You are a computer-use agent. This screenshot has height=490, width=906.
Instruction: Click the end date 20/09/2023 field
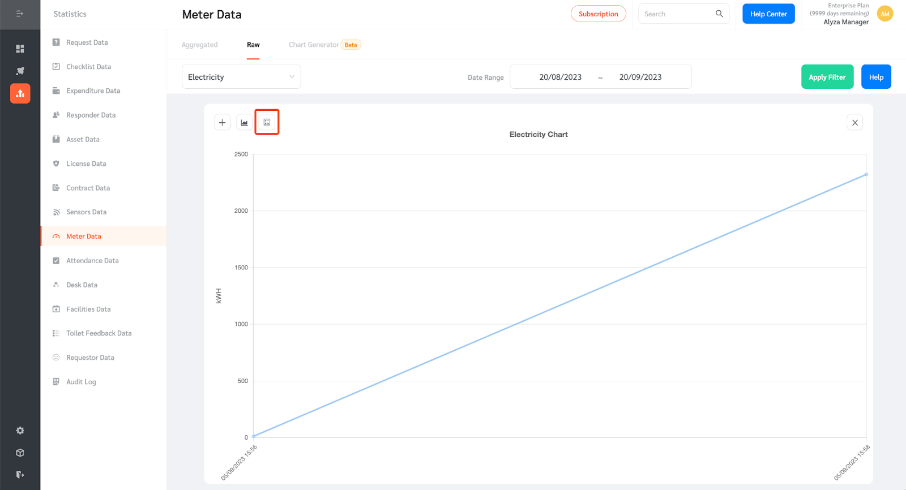(640, 77)
